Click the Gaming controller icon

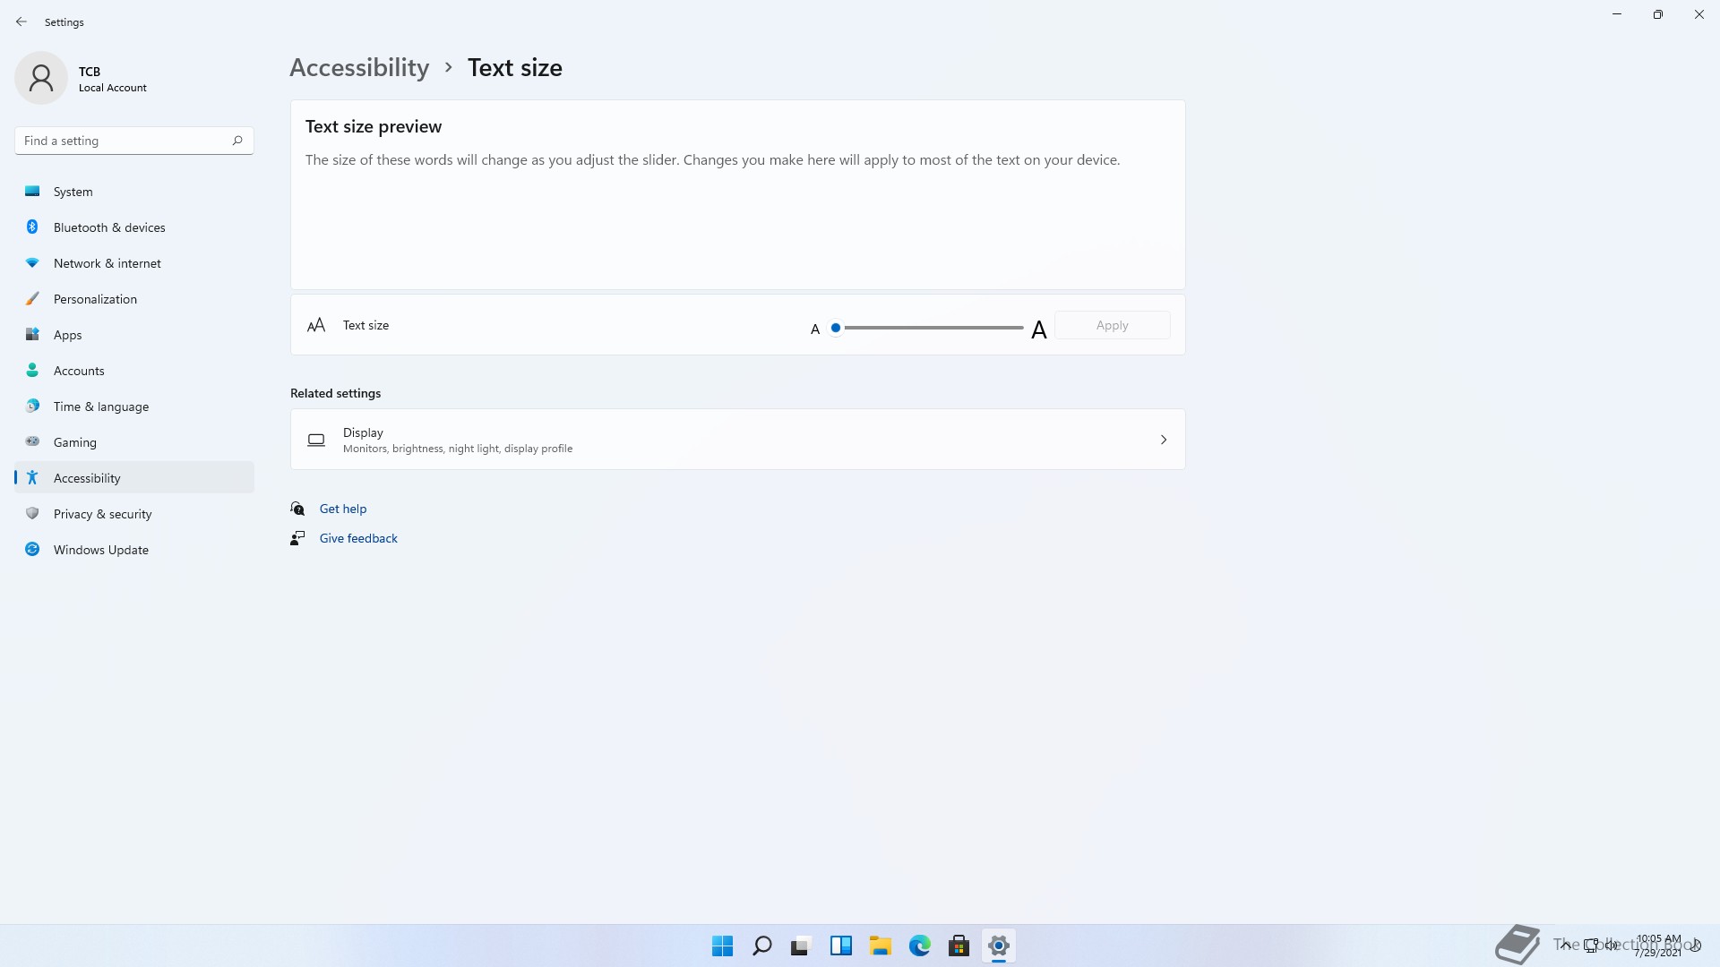tap(32, 441)
